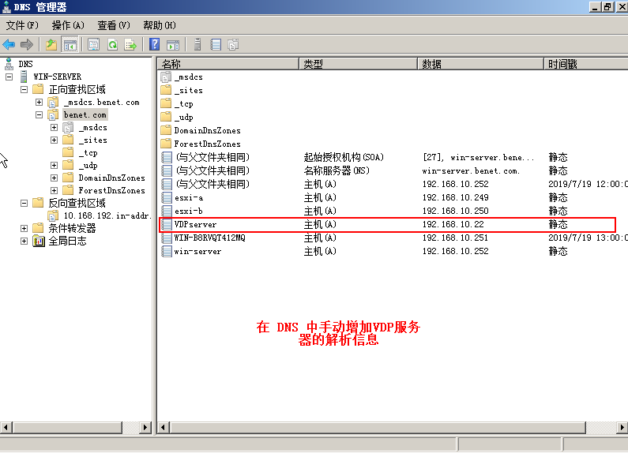Refresh the view using green arrow icon

[x=112, y=44]
